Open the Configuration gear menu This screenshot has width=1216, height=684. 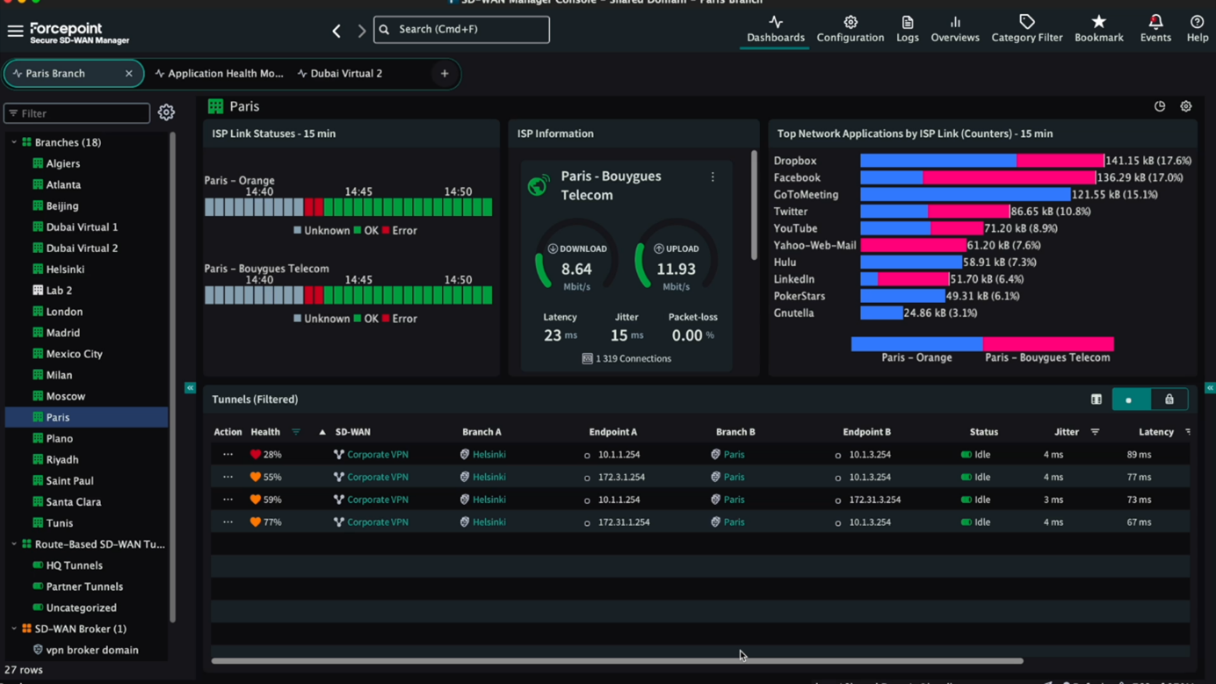pyautogui.click(x=850, y=29)
